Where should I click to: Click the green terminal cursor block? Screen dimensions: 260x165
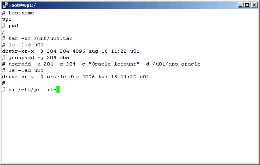[58, 89]
